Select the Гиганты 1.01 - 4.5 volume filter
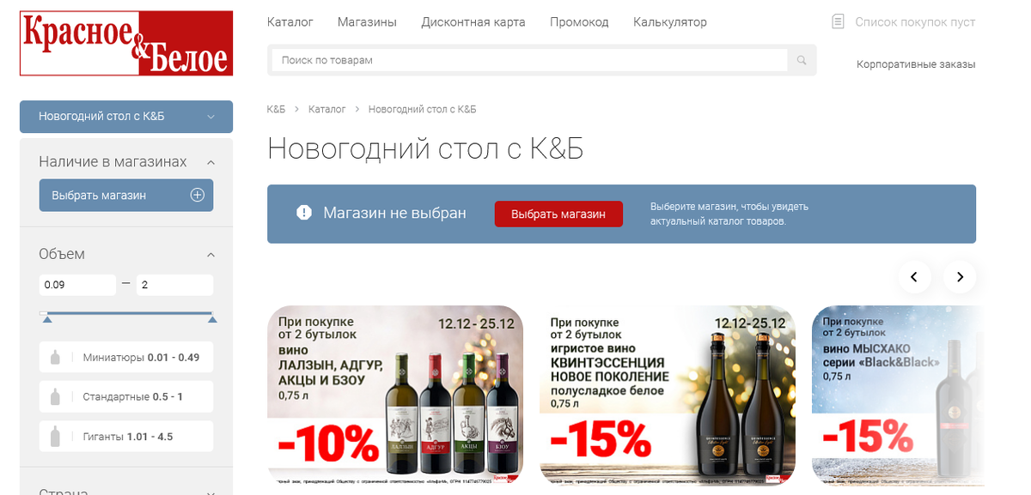Image resolution: width=1031 pixels, height=495 pixels. 126,436
